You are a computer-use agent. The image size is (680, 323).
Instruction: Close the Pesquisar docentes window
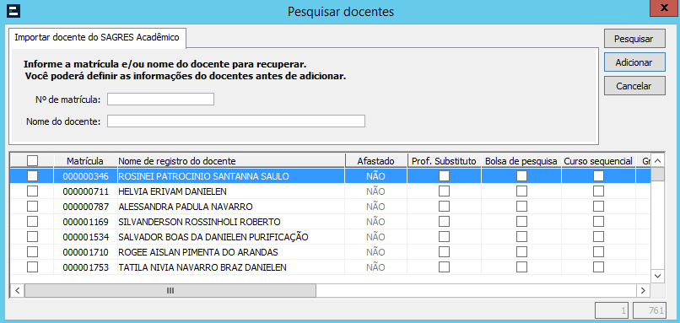tap(664, 8)
